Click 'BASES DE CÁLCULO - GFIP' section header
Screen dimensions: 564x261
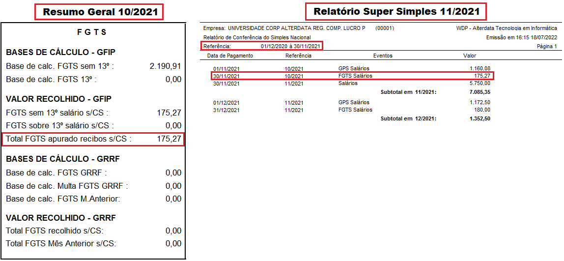point(61,53)
